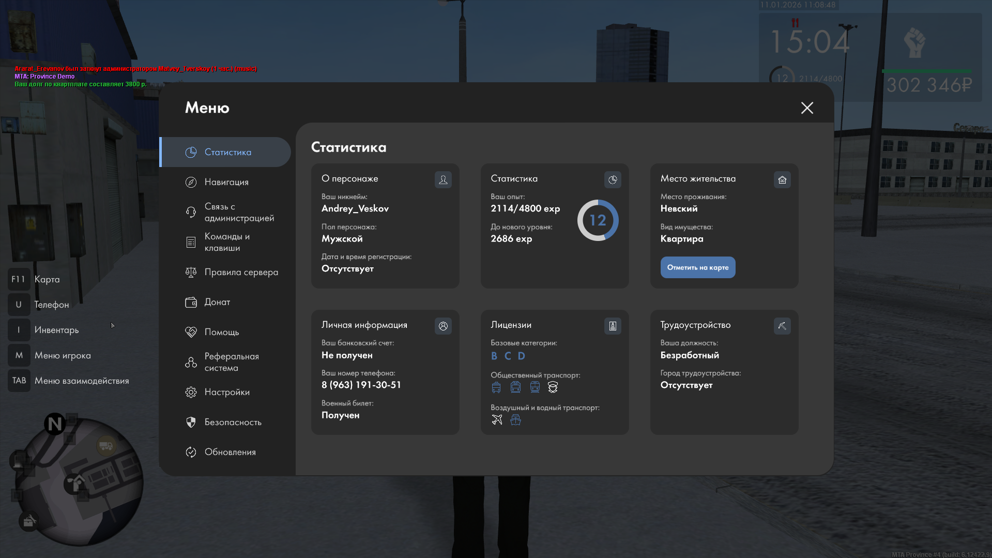Click the level 12 progress ring
The height and width of the screenshot is (558, 992).
[598, 220]
